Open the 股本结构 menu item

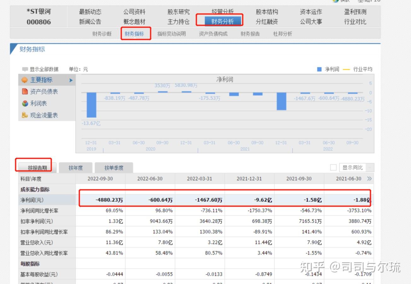(267, 12)
